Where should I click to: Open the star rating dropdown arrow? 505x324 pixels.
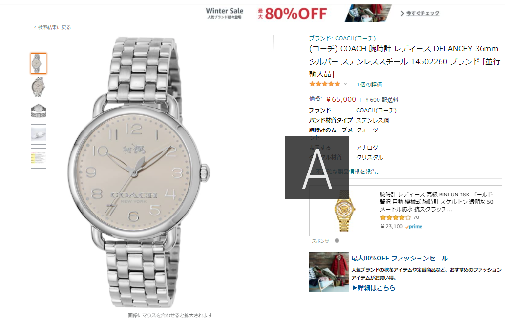pos(345,84)
